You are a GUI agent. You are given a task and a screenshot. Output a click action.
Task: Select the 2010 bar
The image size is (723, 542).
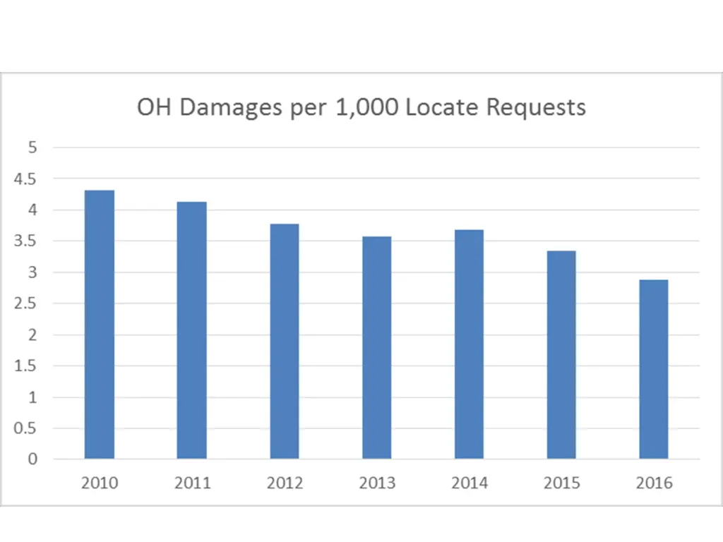point(100,325)
